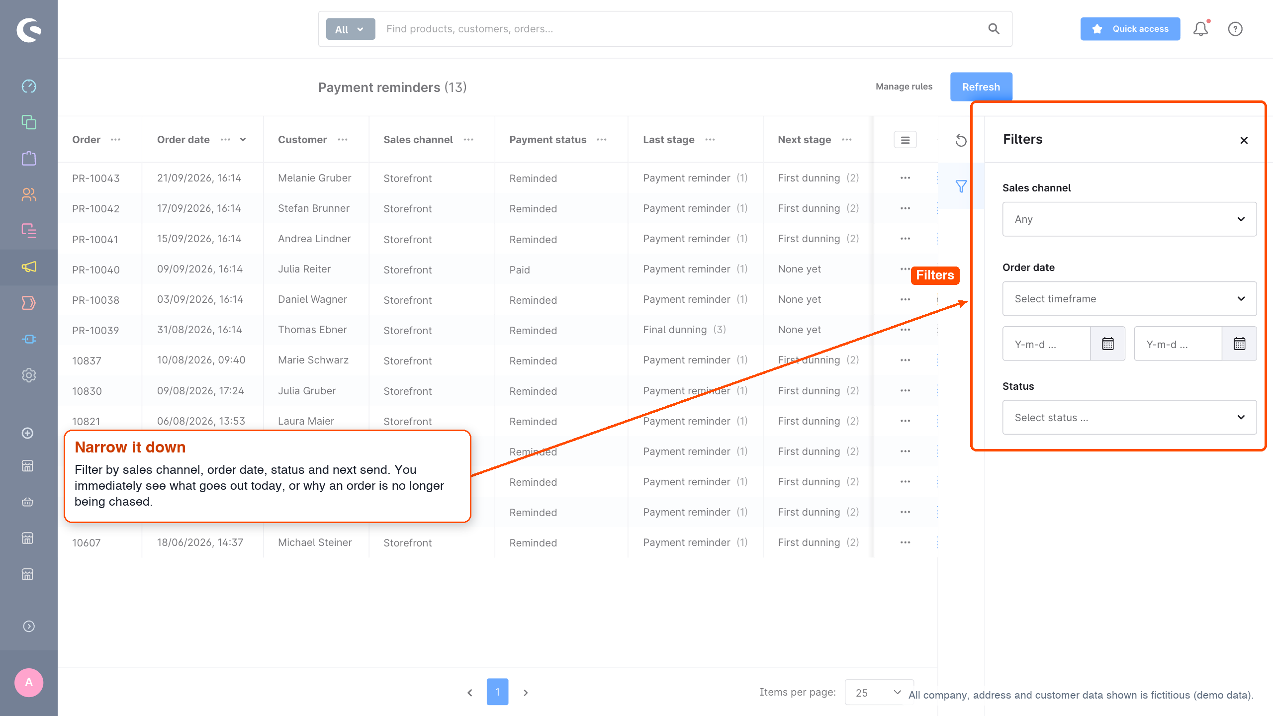The height and width of the screenshot is (716, 1273).
Task: Open the Payment status column options menu
Action: coord(602,140)
